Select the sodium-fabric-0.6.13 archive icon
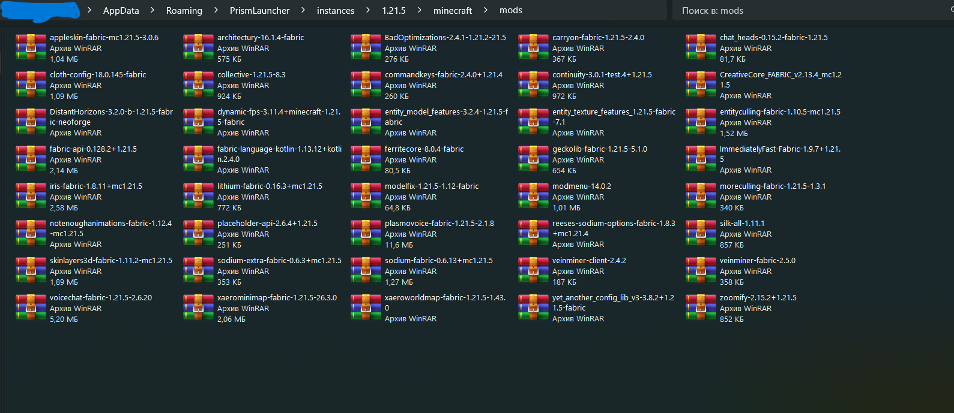The width and height of the screenshot is (954, 413). click(x=366, y=270)
